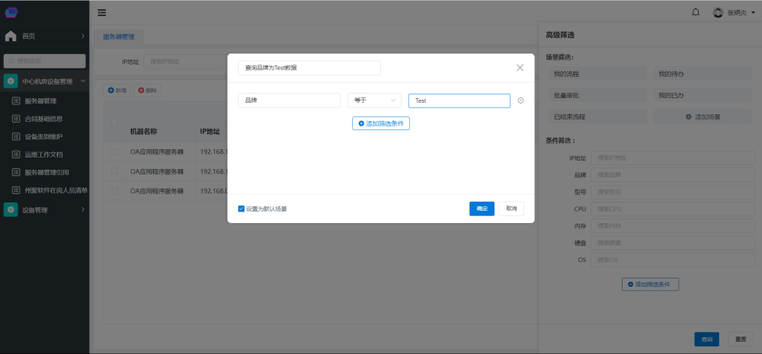Click the 首页 home icon
This screenshot has height=354, width=762.
pos(11,36)
